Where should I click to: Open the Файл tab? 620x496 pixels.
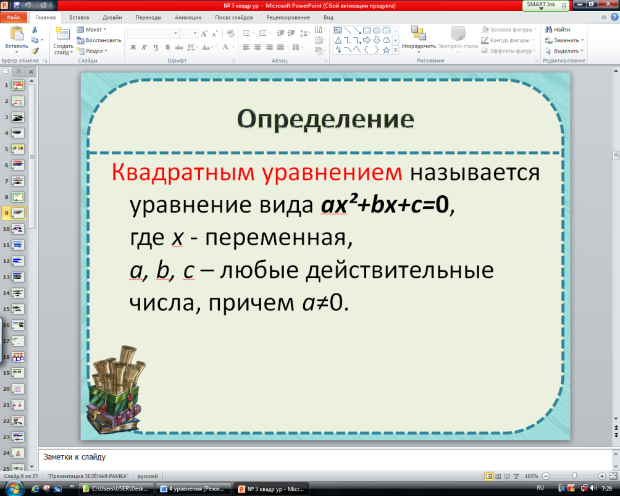point(14,17)
